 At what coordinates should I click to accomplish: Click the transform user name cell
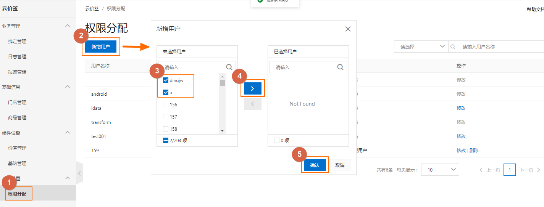pyautogui.click(x=101, y=122)
